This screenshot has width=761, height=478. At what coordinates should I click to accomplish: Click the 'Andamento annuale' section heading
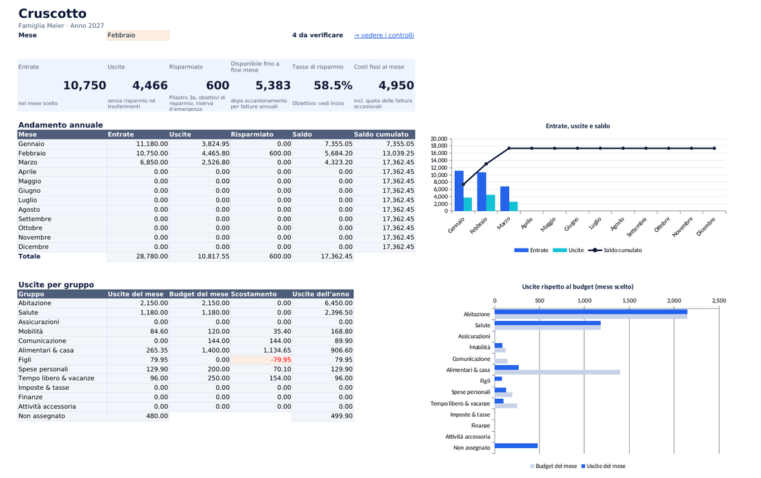coord(60,125)
